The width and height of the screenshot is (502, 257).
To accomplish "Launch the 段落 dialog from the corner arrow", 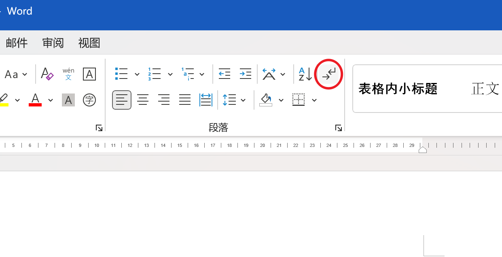I will coord(339,128).
